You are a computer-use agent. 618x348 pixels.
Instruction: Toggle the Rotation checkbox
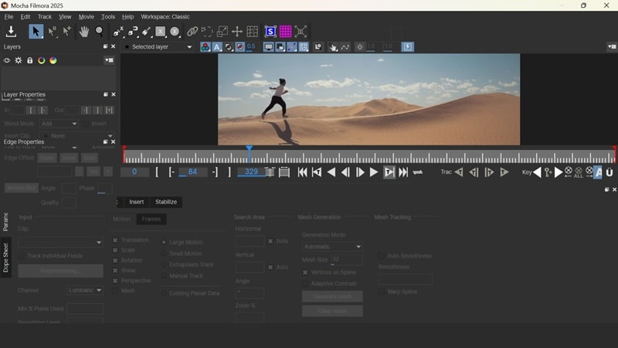click(x=115, y=261)
